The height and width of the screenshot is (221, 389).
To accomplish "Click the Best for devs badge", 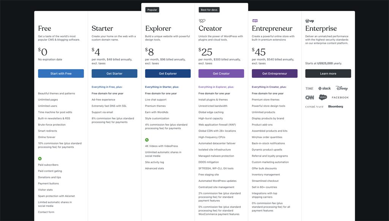I will (x=209, y=10).
